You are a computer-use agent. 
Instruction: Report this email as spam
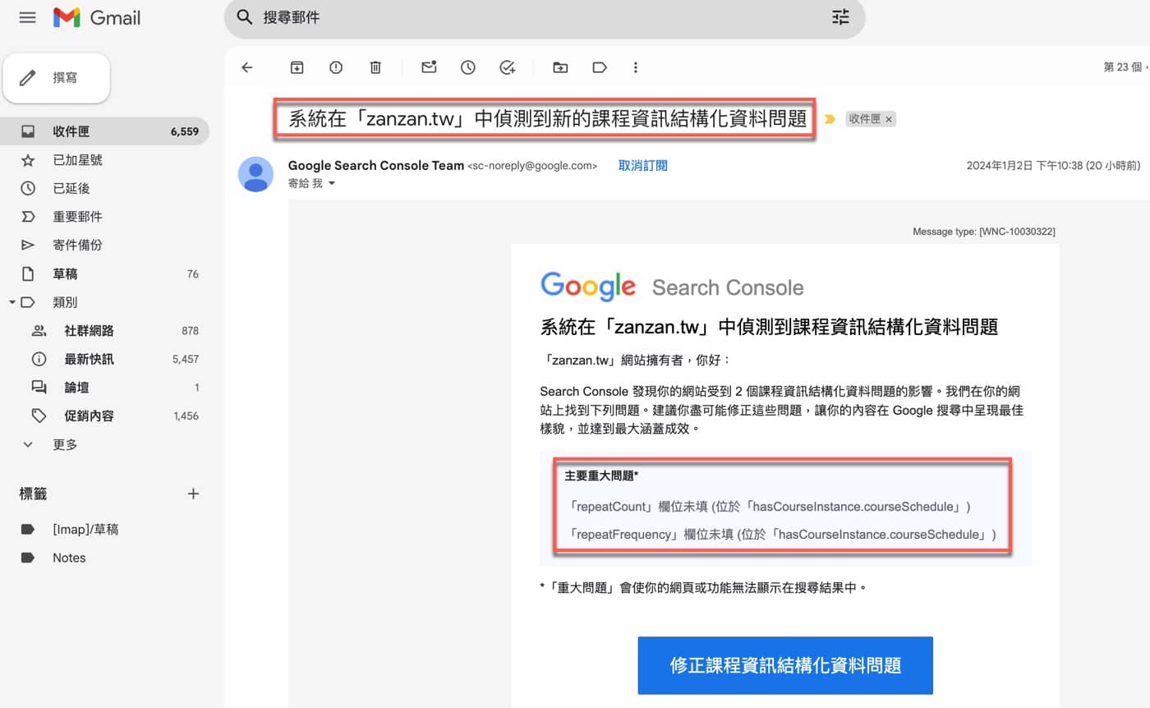click(336, 67)
